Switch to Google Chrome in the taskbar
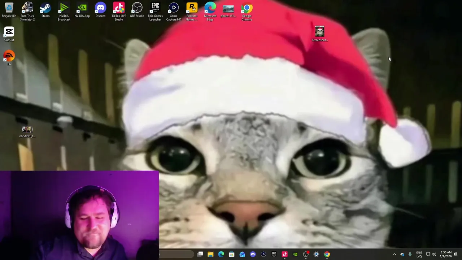 point(327,254)
